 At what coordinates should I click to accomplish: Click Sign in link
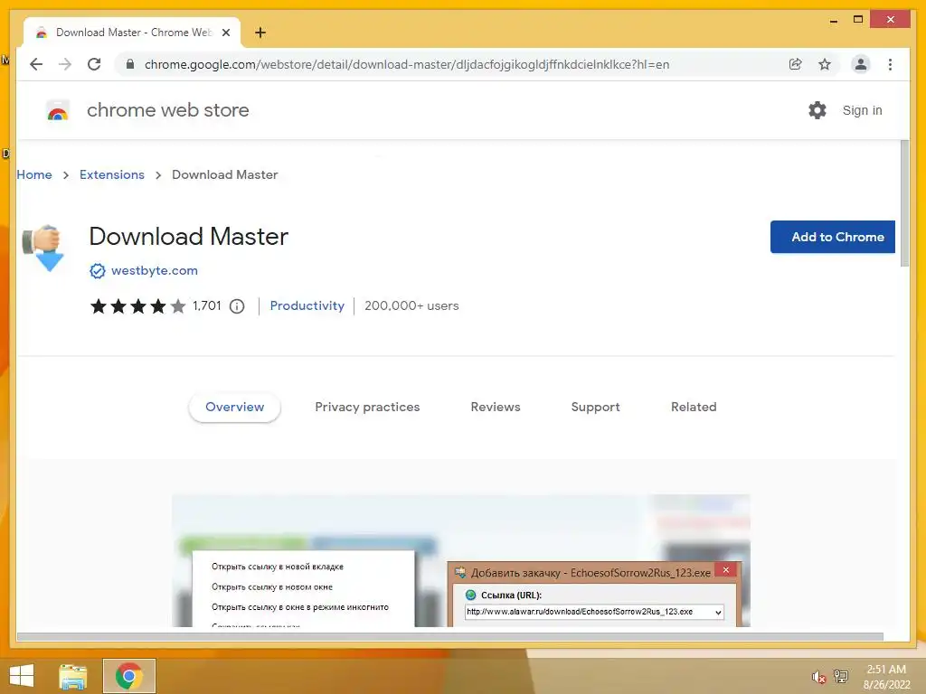point(862,110)
